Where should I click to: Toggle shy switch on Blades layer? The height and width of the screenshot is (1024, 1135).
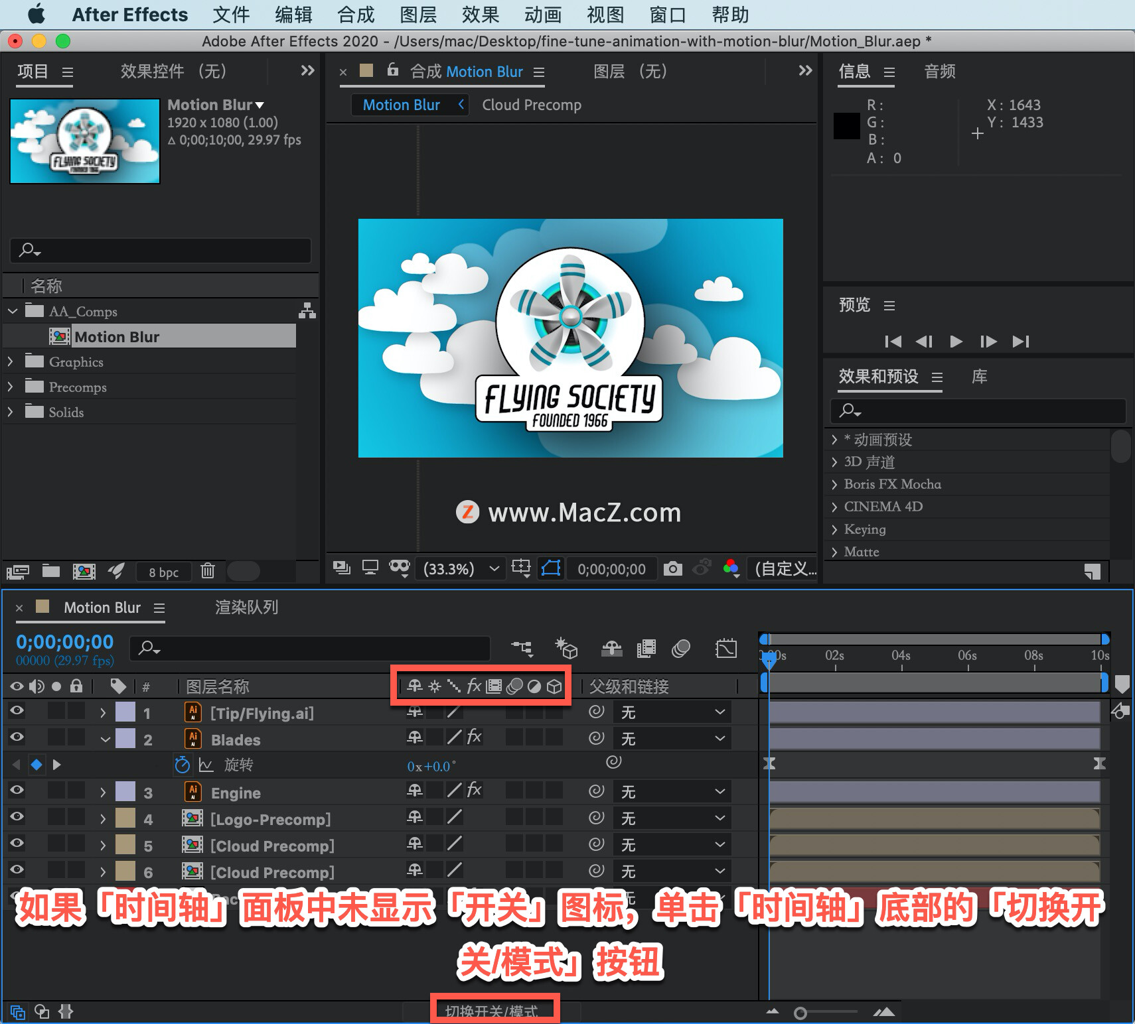pyautogui.click(x=415, y=737)
